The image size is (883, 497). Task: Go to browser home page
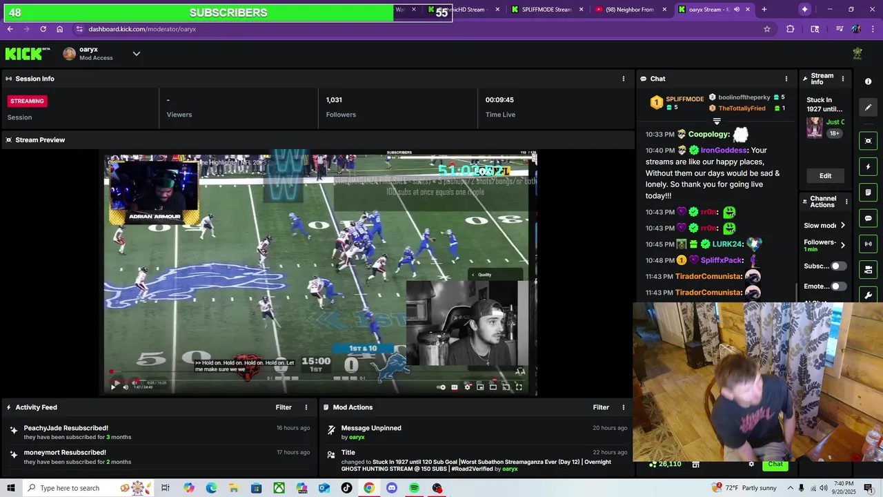(x=60, y=29)
